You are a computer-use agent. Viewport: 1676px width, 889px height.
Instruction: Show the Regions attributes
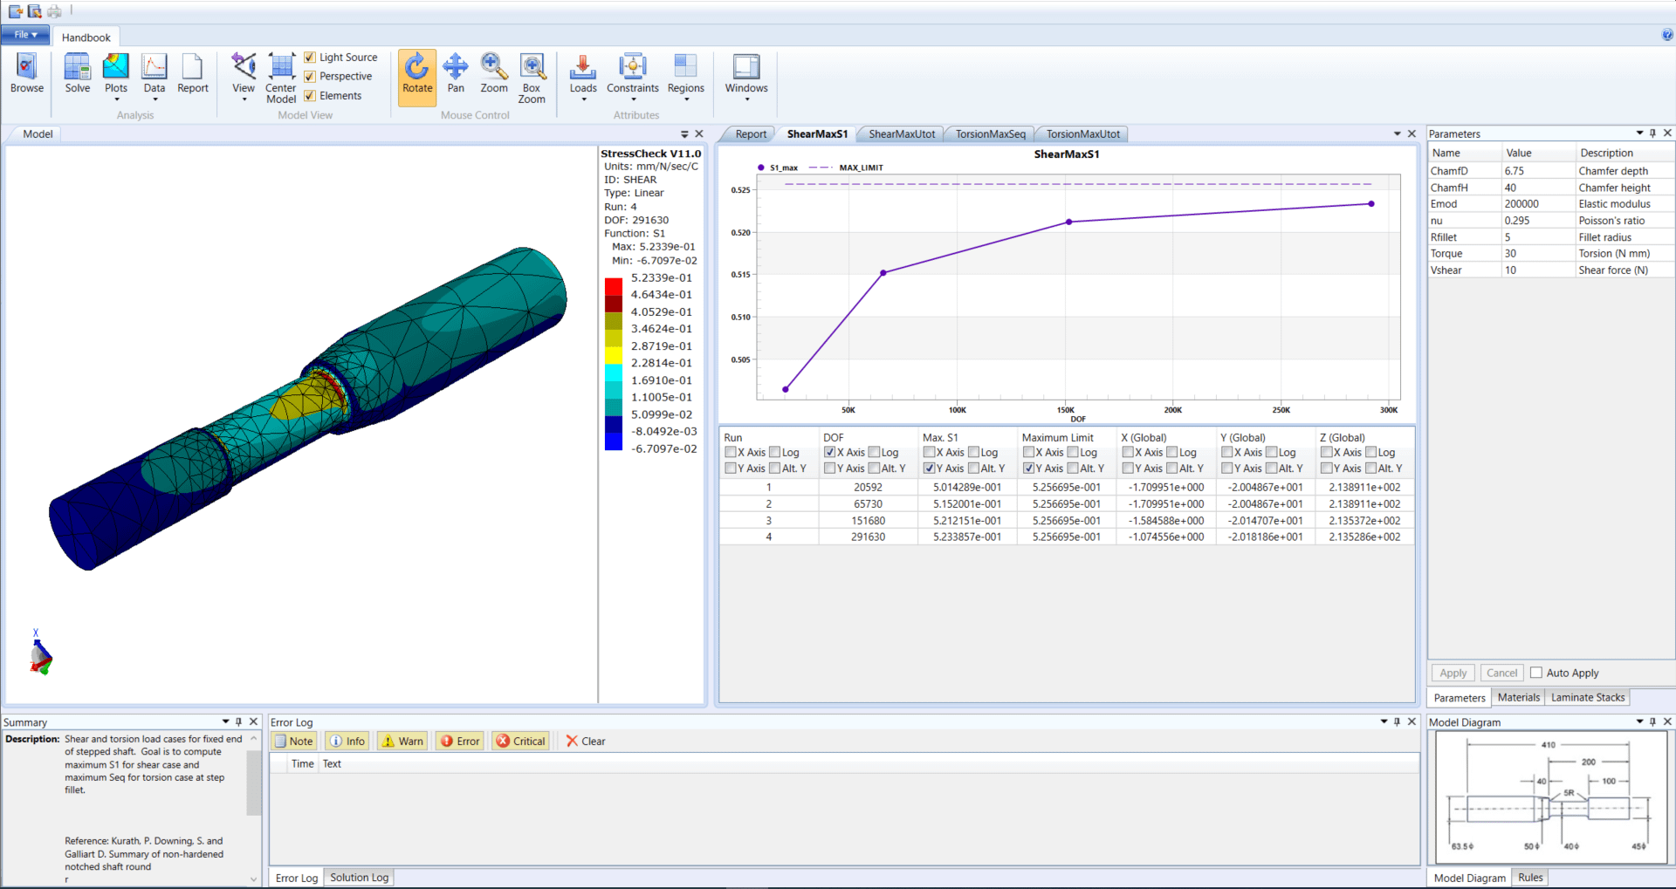pos(686,73)
